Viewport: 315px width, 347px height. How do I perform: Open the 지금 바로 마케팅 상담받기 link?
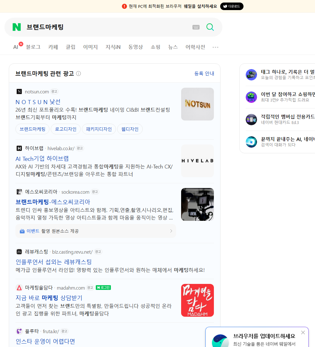point(49,298)
